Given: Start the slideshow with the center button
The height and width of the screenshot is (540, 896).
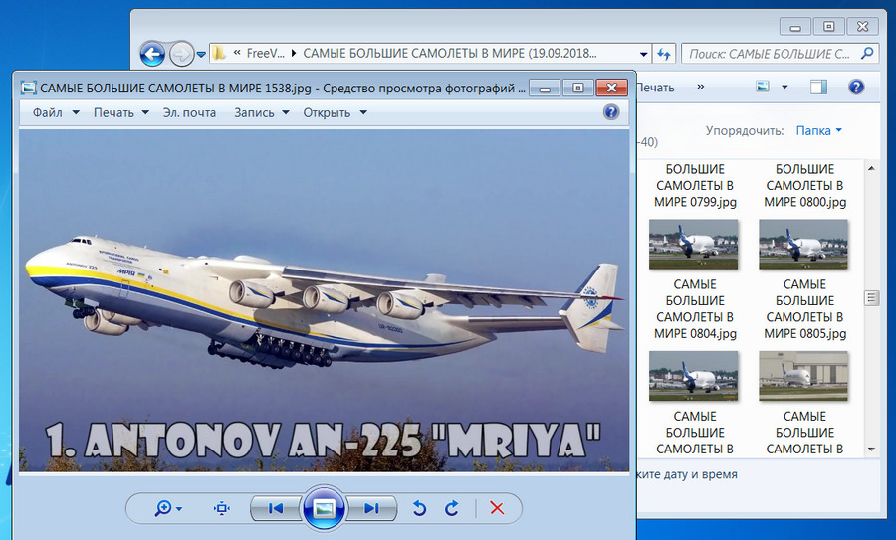Looking at the screenshot, I should click(x=324, y=508).
